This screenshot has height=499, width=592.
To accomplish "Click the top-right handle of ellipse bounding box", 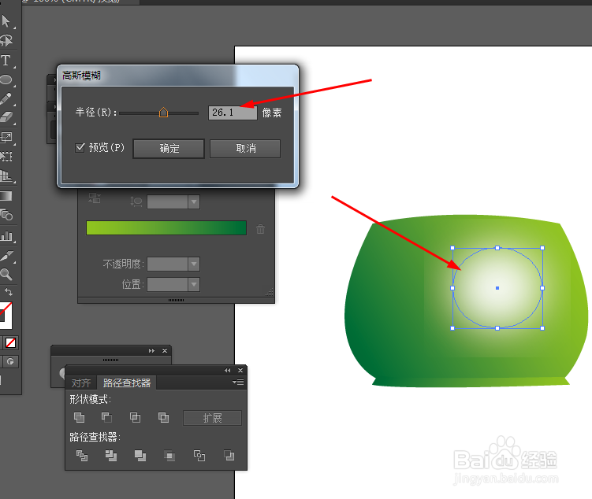I will click(x=542, y=248).
